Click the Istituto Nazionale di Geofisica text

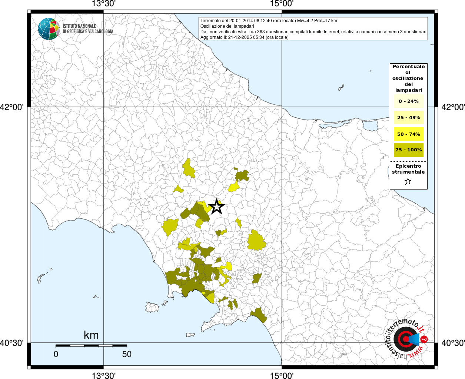click(x=88, y=29)
